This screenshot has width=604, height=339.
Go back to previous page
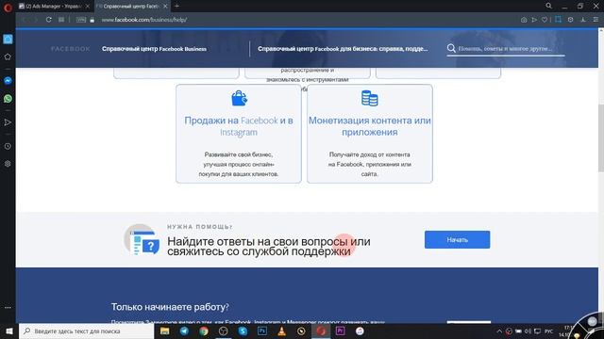pyautogui.click(x=25, y=20)
